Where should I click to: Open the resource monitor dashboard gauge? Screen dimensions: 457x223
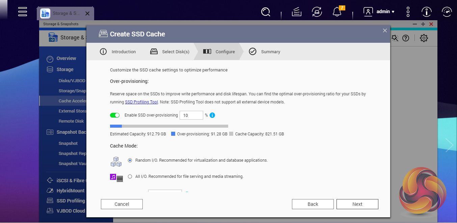click(x=447, y=12)
